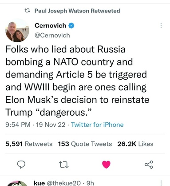Click the @Cernovich handle

pyautogui.click(x=52, y=35)
